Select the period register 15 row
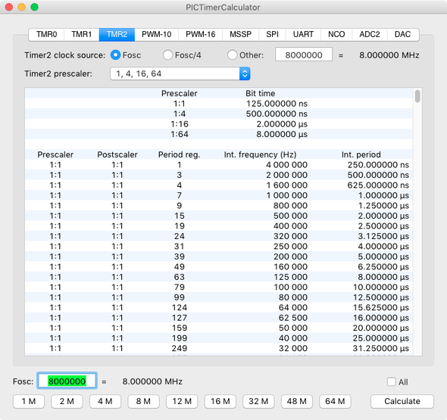 pos(219,216)
